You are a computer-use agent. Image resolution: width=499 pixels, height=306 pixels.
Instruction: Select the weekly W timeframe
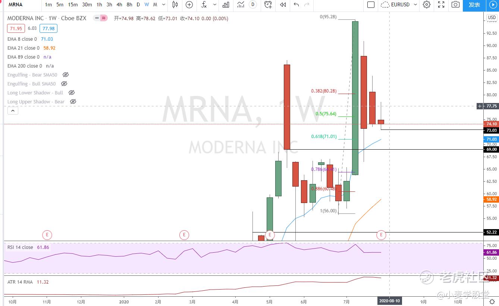(x=147, y=5)
